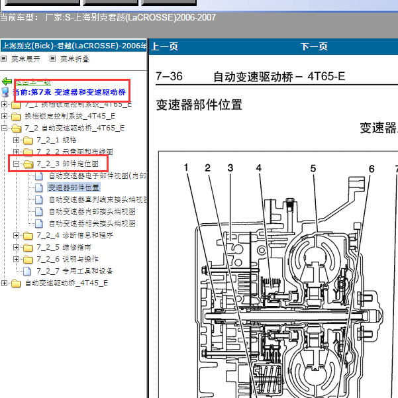
Task: Click 7_2_6 说明与操作 label
Action: point(68,259)
